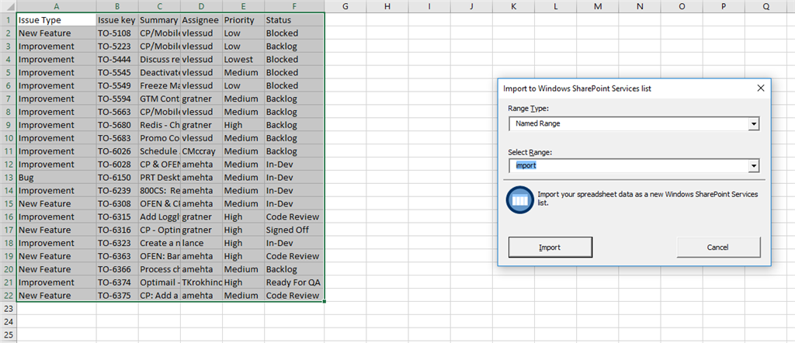The image size is (795, 343).
Task: Click cell containing 'TO-5680'
Action: pos(117,125)
